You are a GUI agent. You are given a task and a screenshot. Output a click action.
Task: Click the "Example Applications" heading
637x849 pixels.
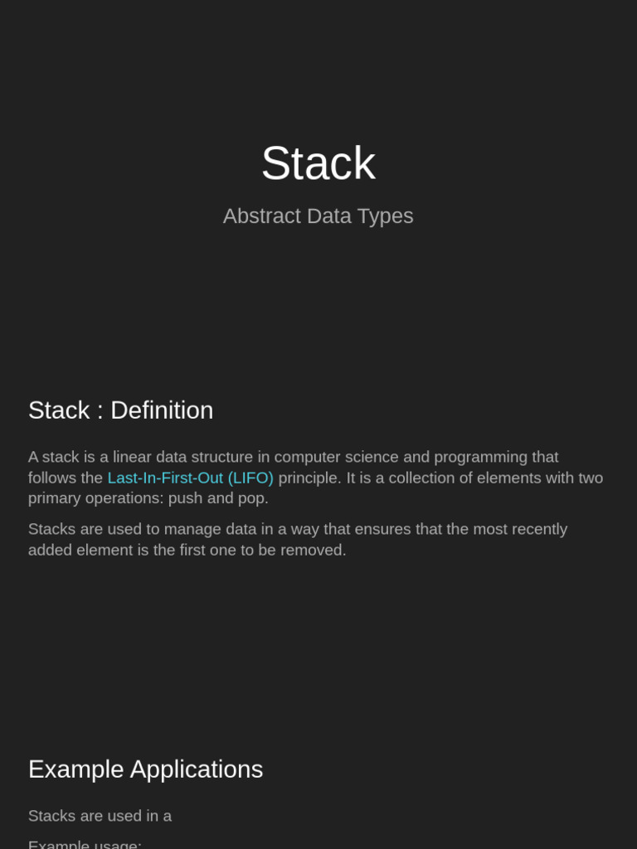(x=145, y=769)
